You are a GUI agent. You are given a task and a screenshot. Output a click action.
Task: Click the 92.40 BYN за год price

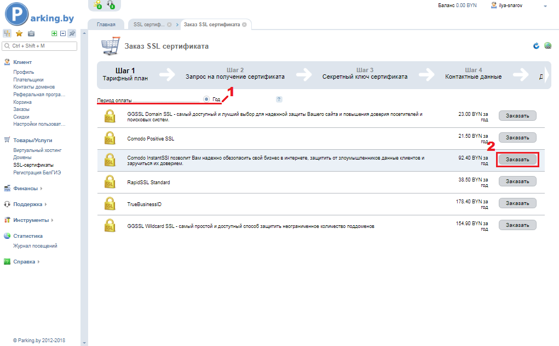(472, 161)
